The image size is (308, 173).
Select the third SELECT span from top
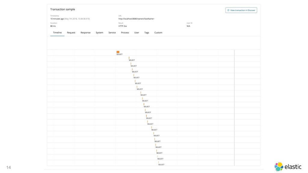click(131, 64)
